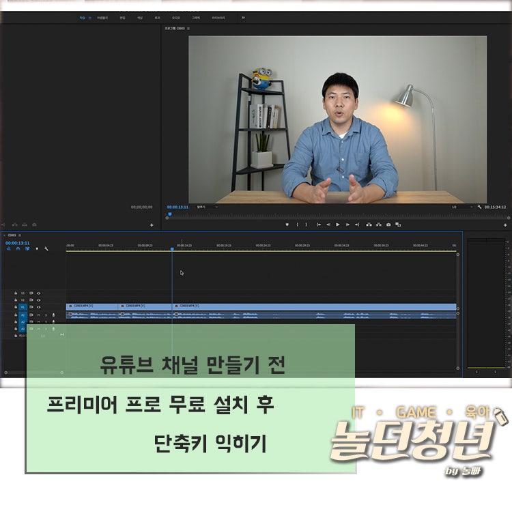Jump to the Out point
Viewport: 512px width, 505px height.
tap(357, 225)
